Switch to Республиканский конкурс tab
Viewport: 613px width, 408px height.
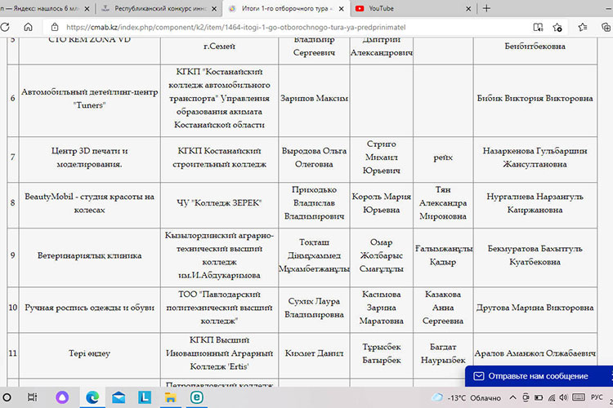[x=159, y=8]
